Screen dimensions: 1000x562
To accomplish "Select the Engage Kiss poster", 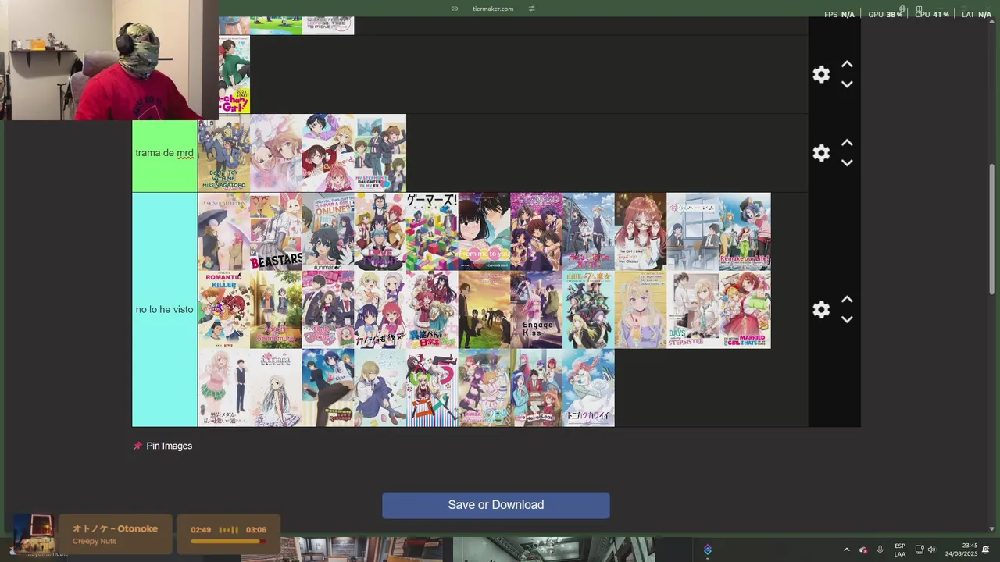I will click(536, 310).
